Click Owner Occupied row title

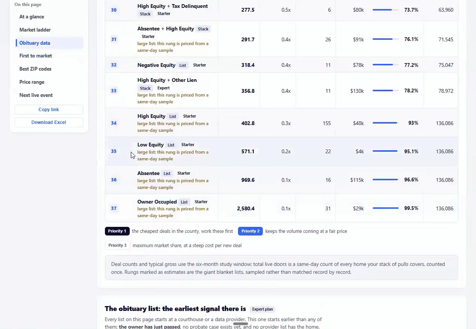click(x=157, y=202)
